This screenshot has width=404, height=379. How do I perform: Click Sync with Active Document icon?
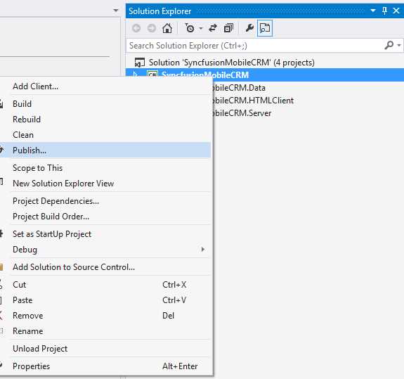(x=213, y=28)
